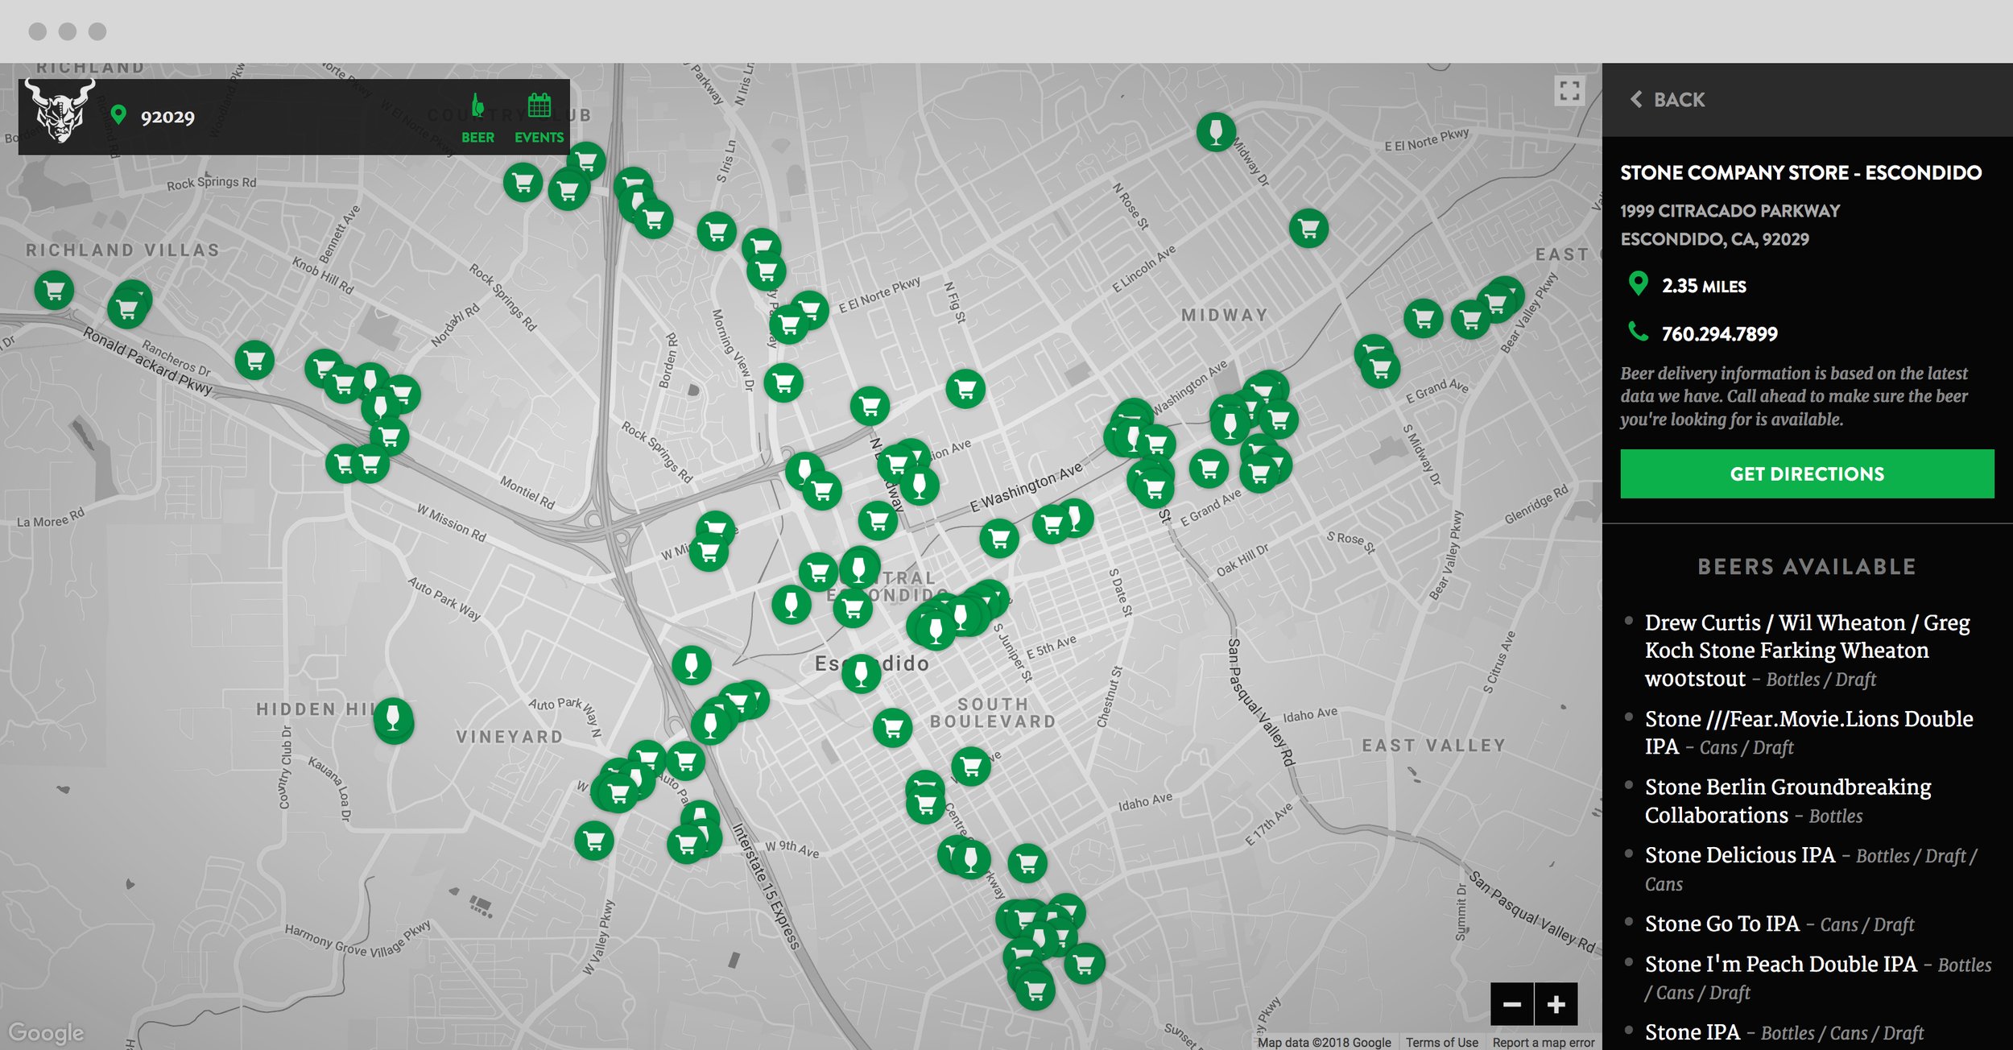Select cart marker near Morning View Dr
Viewport: 2013px width, 1050px height.
[783, 382]
